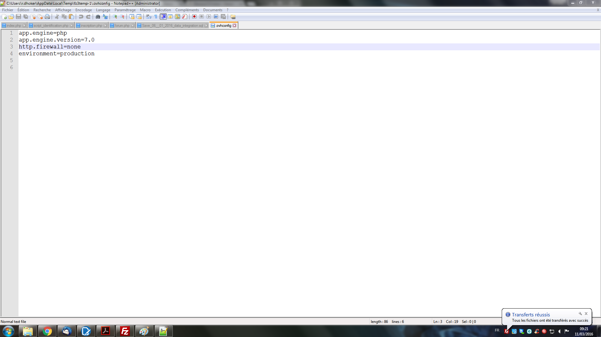Switch to the index.php tab

point(13,26)
